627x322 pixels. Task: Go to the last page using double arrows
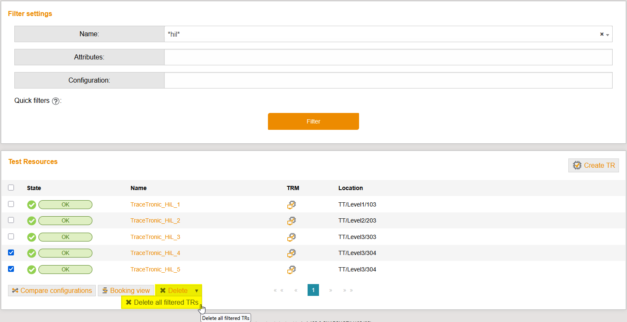coord(348,290)
